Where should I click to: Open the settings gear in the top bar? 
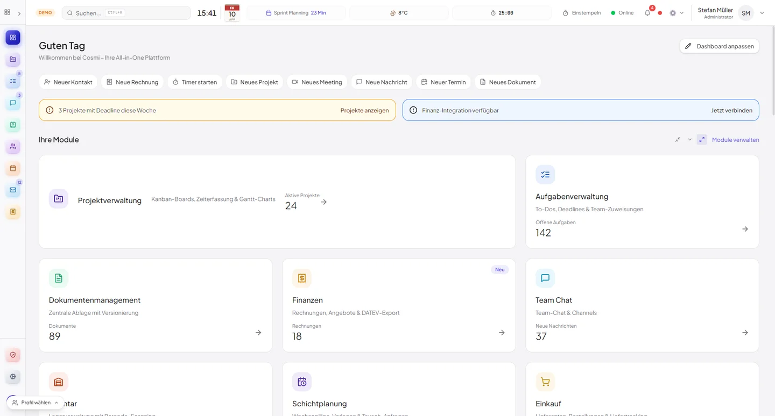(673, 12)
